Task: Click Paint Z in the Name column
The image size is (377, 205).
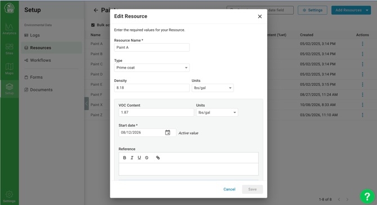Action: click(96, 115)
